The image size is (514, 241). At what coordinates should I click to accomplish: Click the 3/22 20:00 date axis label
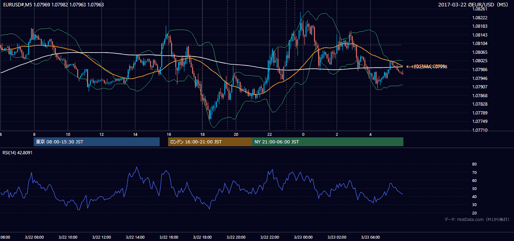pyautogui.click(x=236, y=237)
